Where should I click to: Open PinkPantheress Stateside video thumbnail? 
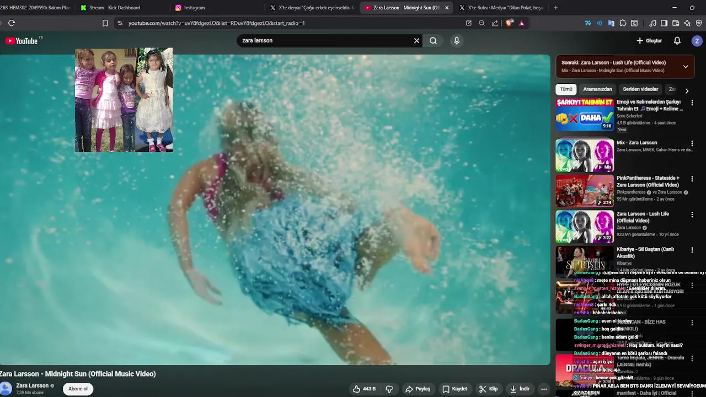tap(584, 191)
